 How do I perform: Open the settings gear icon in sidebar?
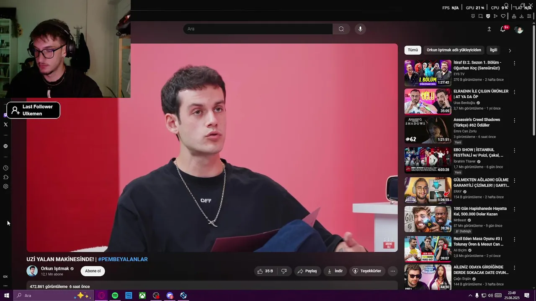[x=5, y=186]
